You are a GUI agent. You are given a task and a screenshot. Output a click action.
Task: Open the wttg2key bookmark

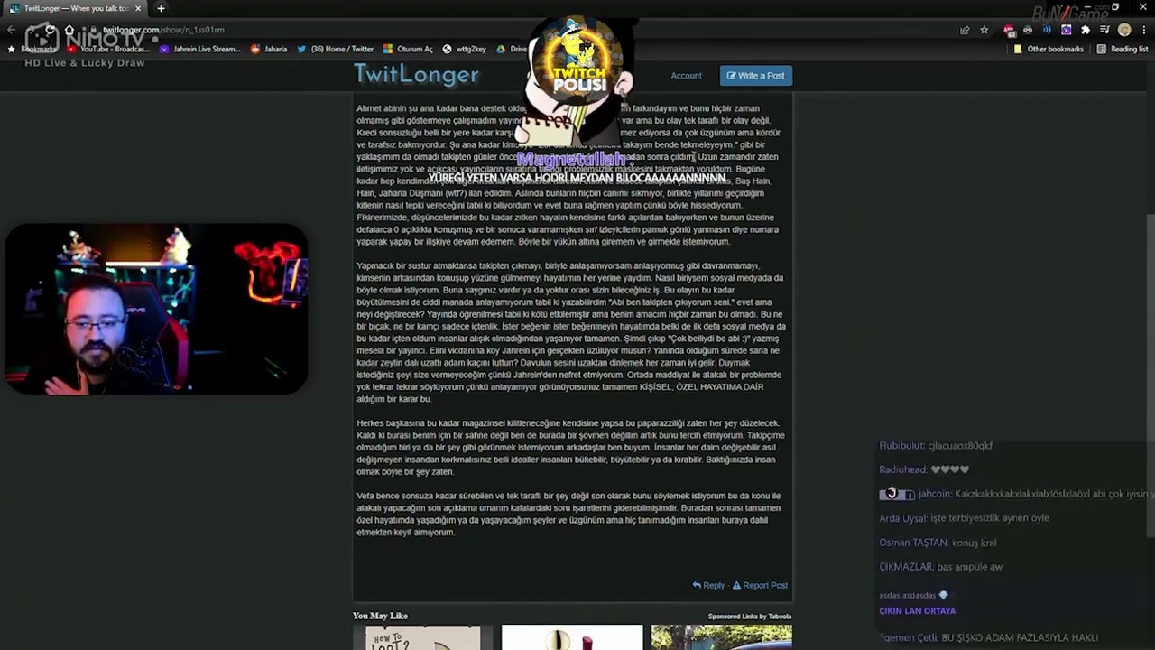click(x=465, y=49)
